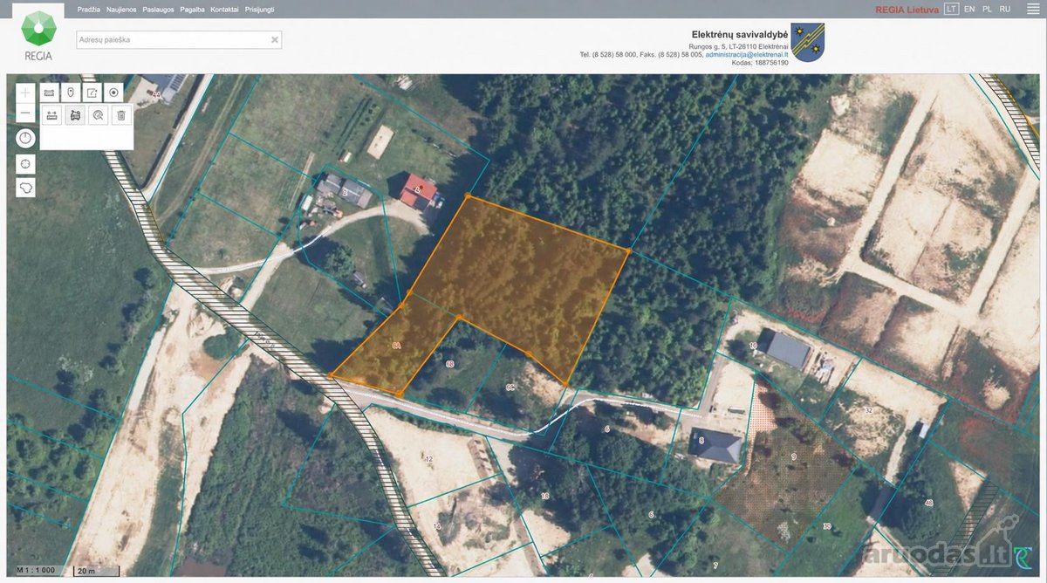Click the crosshair center-map button
The width and height of the screenshot is (1047, 583).
[x=25, y=164]
